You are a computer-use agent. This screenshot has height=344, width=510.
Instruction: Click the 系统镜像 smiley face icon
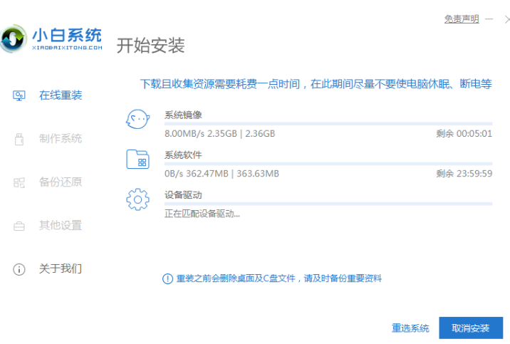pyautogui.click(x=137, y=119)
